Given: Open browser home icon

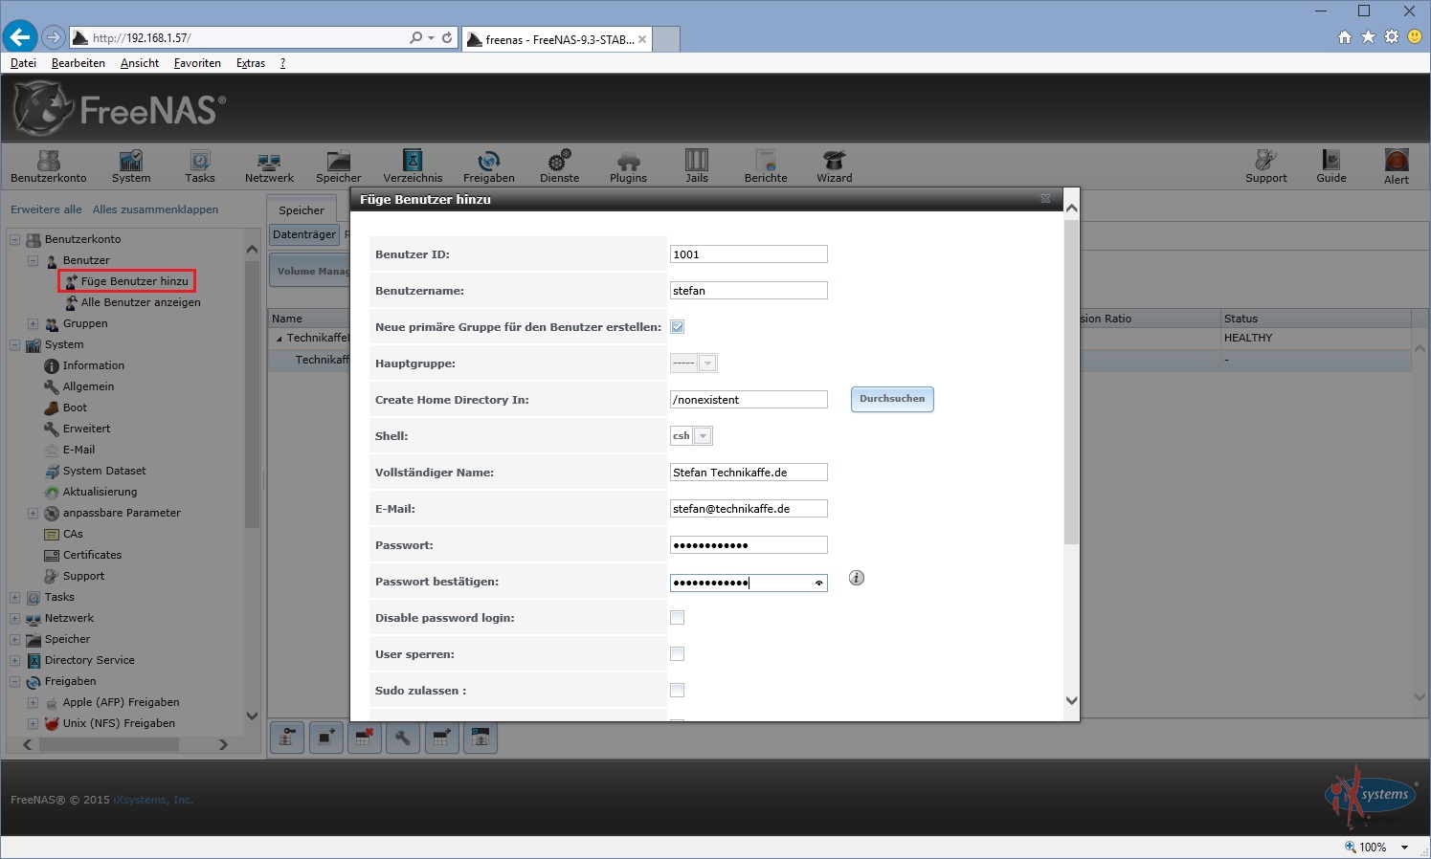Looking at the screenshot, I should click(1345, 37).
